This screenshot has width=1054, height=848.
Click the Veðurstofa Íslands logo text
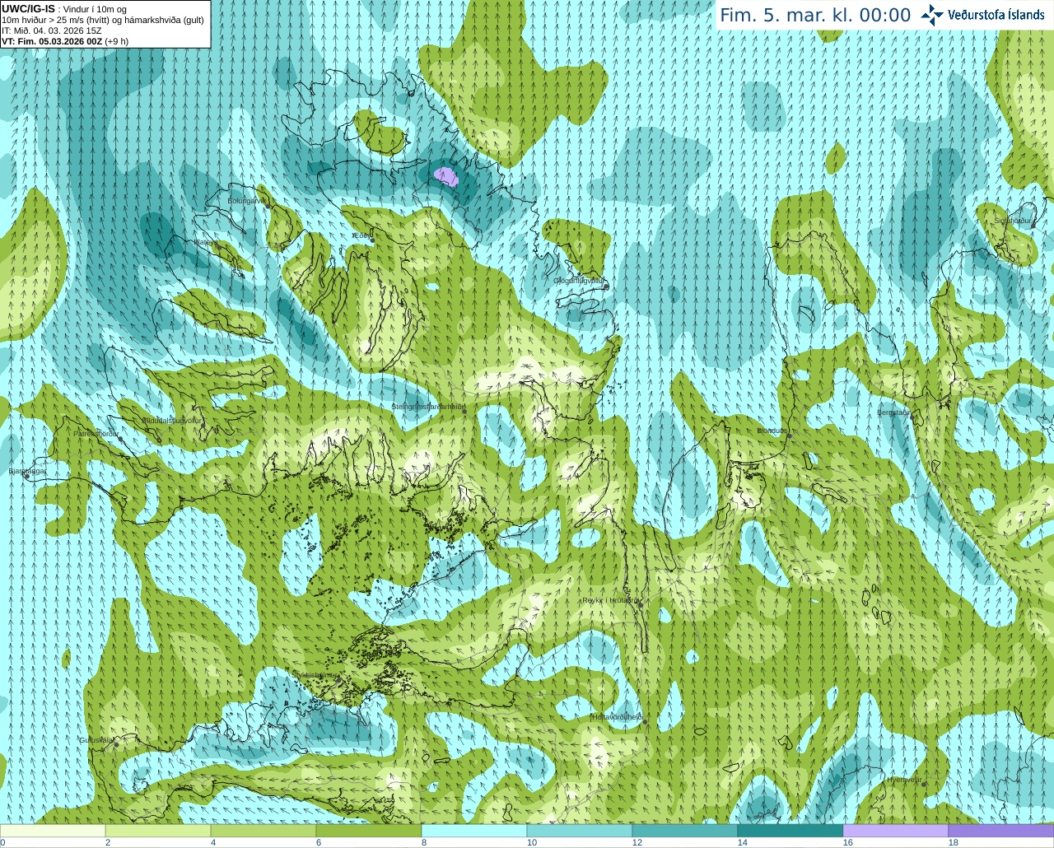(x=996, y=15)
